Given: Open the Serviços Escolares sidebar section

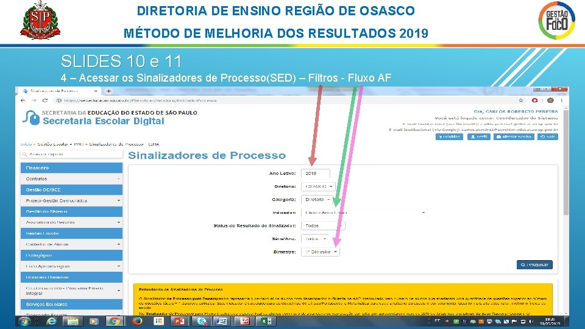Looking at the screenshot, I should coord(71,305).
